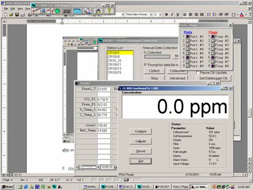Click the Outside Border icon
Image resolution: width=253 pixels, height=190 pixels.
point(233,15)
